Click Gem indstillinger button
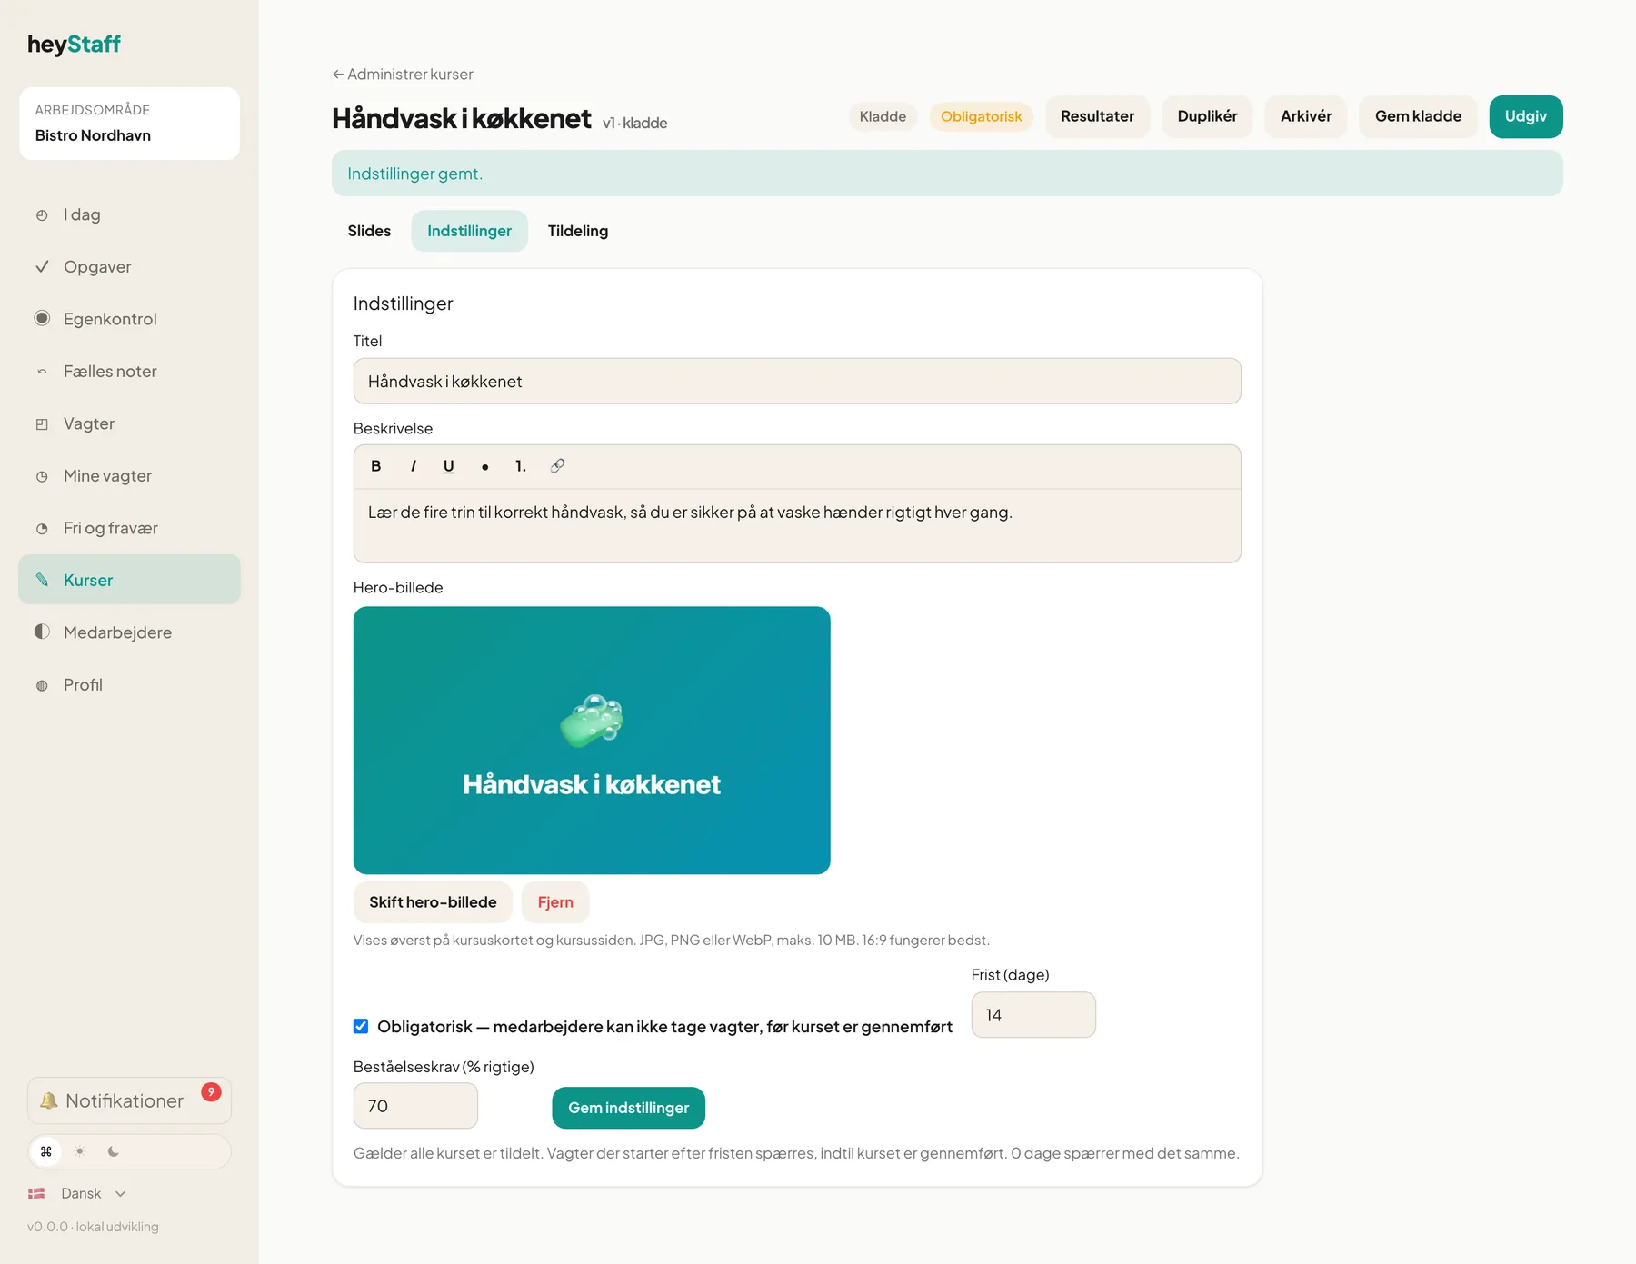This screenshot has height=1264, width=1636. coord(628,1108)
